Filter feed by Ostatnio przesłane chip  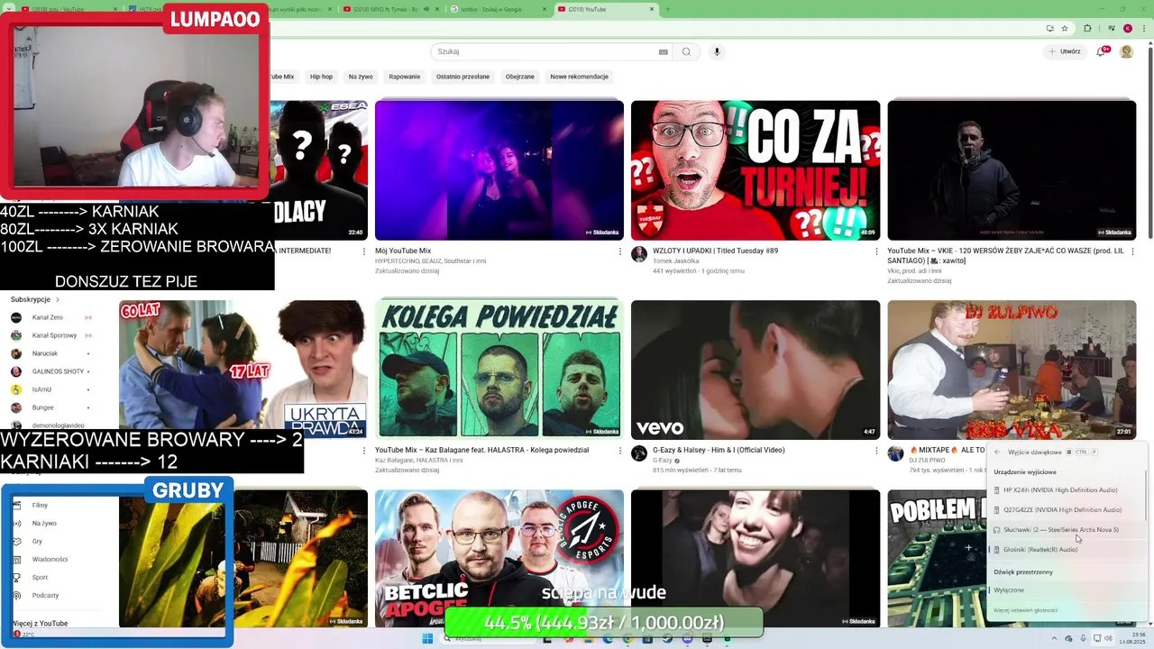pos(463,77)
